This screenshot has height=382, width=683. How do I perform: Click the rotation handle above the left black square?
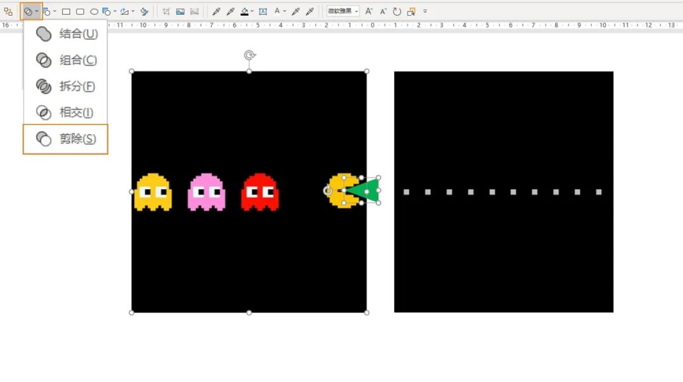tap(249, 55)
